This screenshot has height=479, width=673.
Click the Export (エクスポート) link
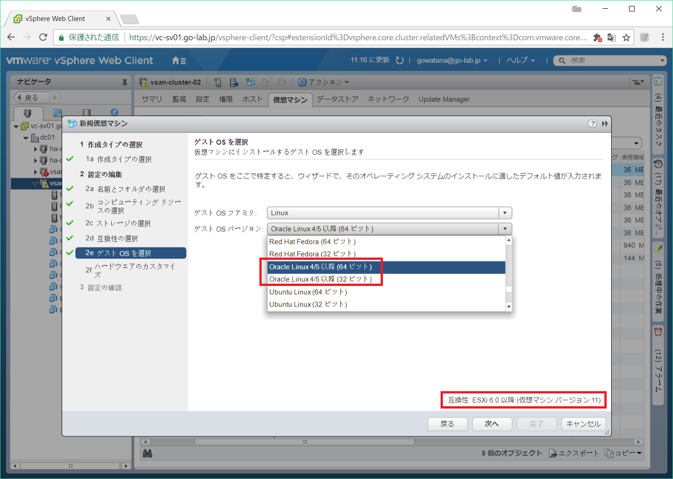pos(574,453)
